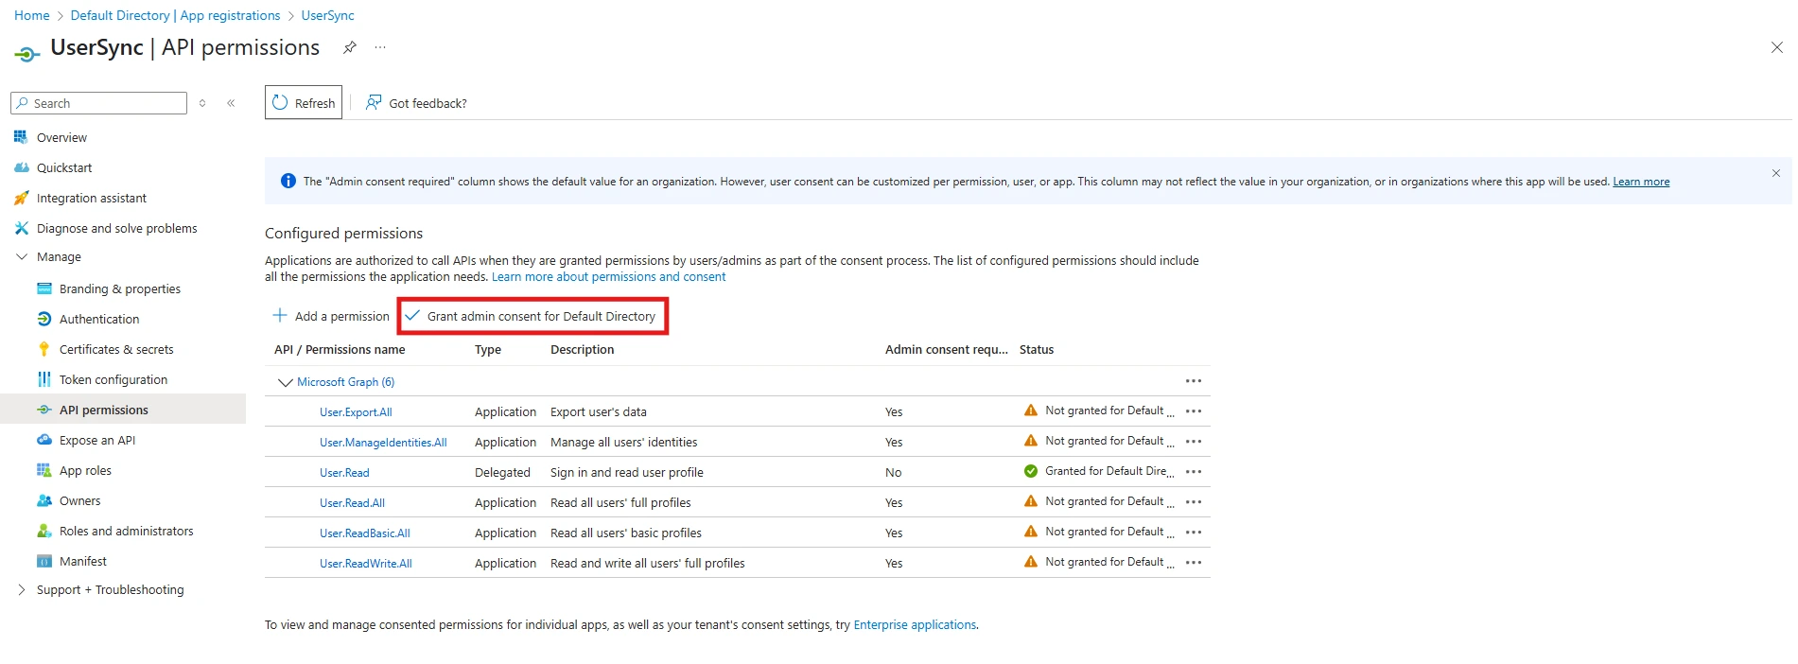Grant admin consent for Default Directory
The height and width of the screenshot is (664, 1798).
click(532, 316)
